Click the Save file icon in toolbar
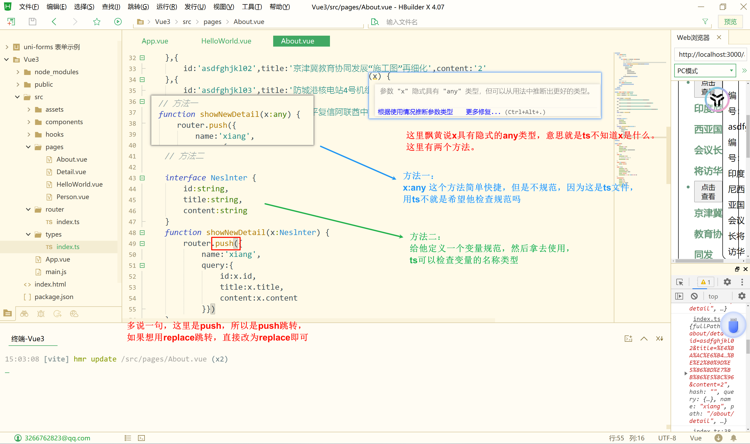The image size is (750, 444). [32, 22]
